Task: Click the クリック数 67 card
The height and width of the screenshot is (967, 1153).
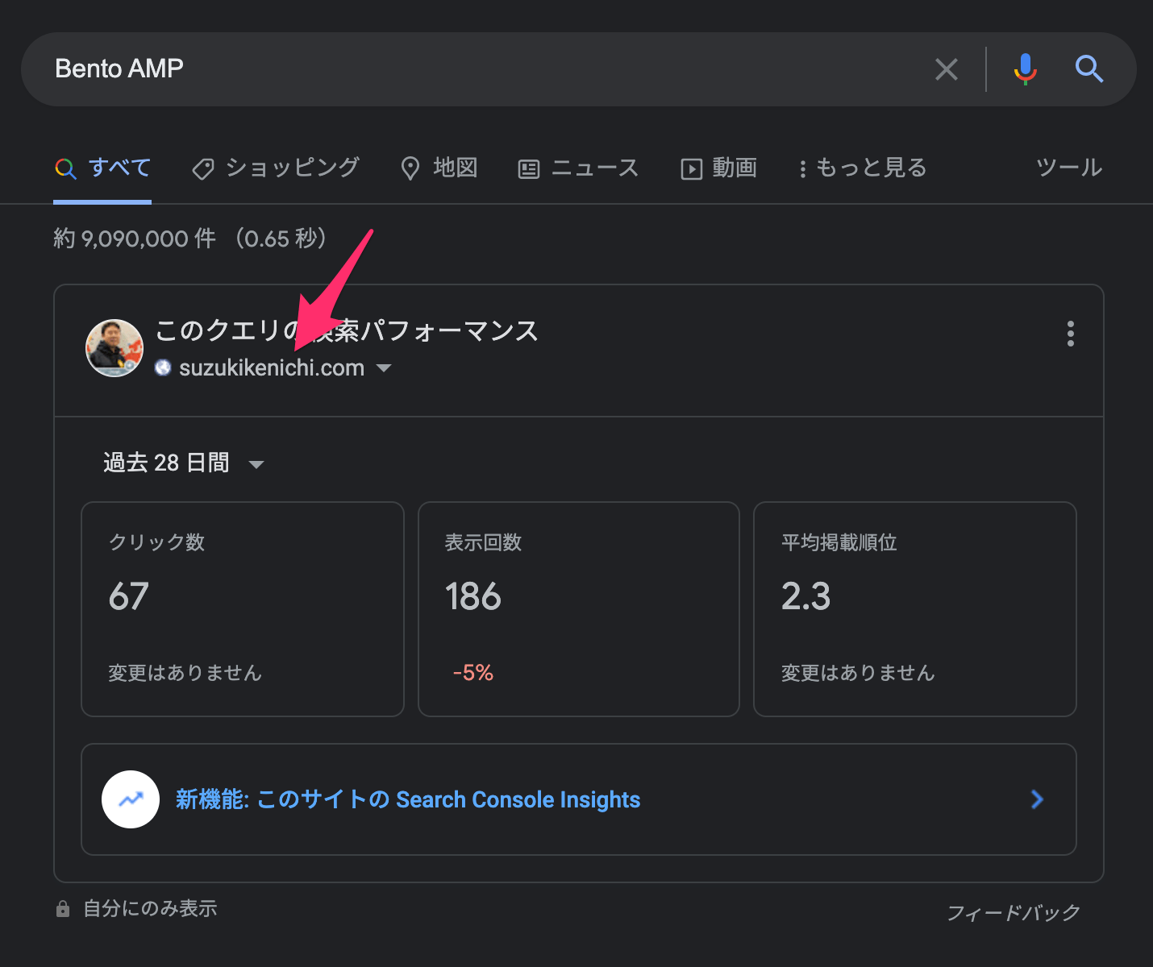Action: (x=243, y=609)
